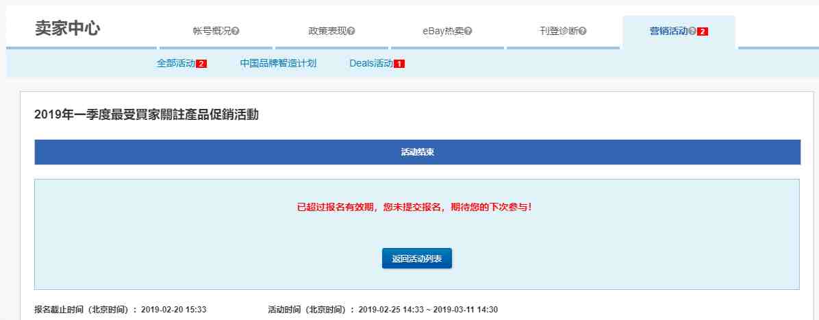
Task: Click the red expired registration message
Action: (414, 206)
